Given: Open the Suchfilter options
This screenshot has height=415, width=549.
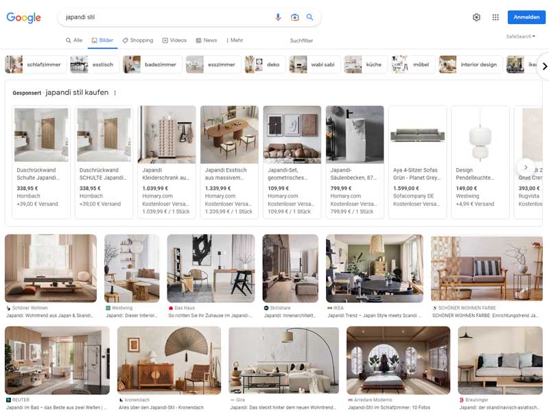Looking at the screenshot, I should pos(301,40).
